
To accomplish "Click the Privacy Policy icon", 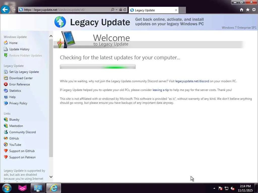I will [6, 103].
